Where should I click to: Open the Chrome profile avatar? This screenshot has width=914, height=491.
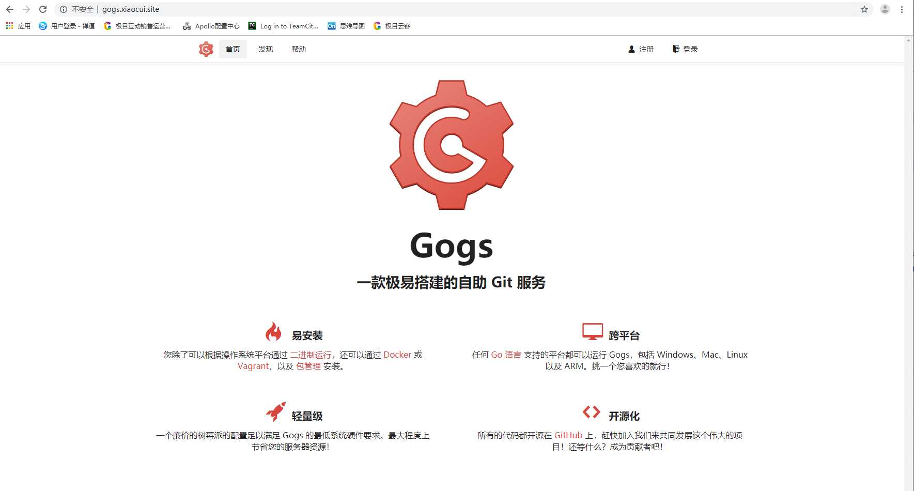click(x=885, y=9)
